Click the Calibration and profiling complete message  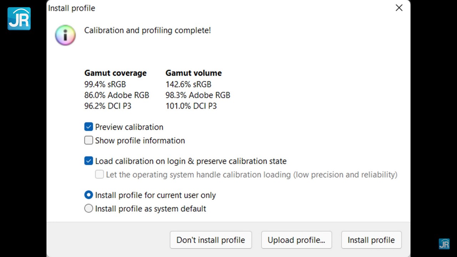coord(147,30)
